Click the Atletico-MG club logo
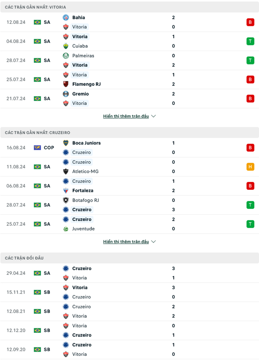 click(x=66, y=172)
